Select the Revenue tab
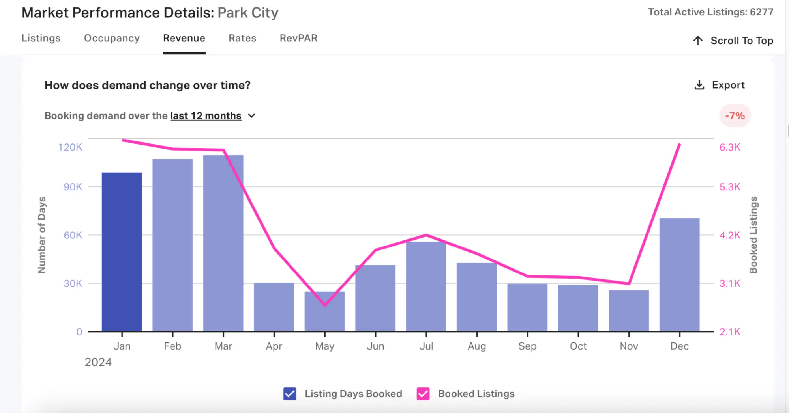This screenshot has height=413, width=789. click(x=184, y=38)
